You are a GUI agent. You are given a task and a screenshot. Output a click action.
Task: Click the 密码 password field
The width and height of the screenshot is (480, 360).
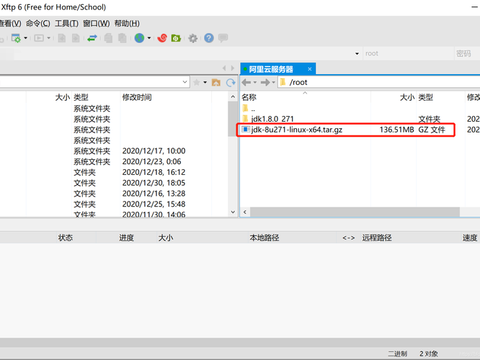[467, 53]
